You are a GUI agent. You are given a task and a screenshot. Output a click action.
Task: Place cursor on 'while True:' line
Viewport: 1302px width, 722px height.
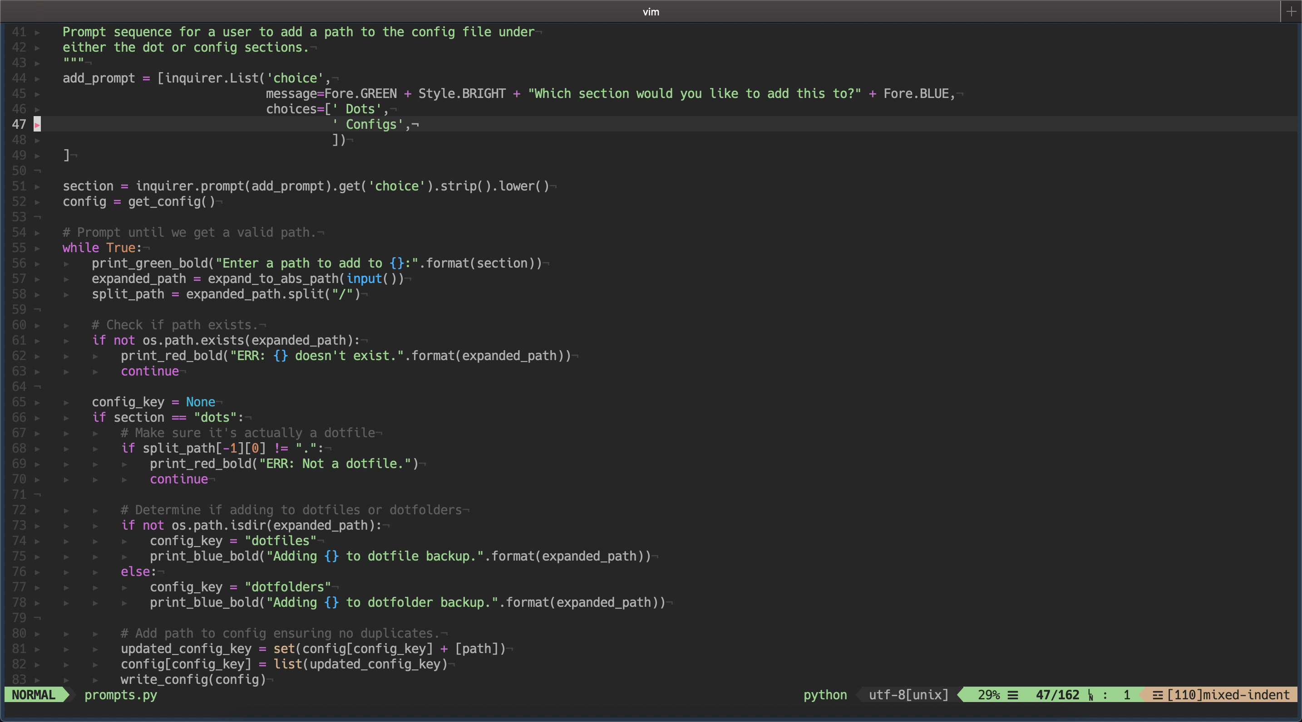pyautogui.click(x=101, y=248)
